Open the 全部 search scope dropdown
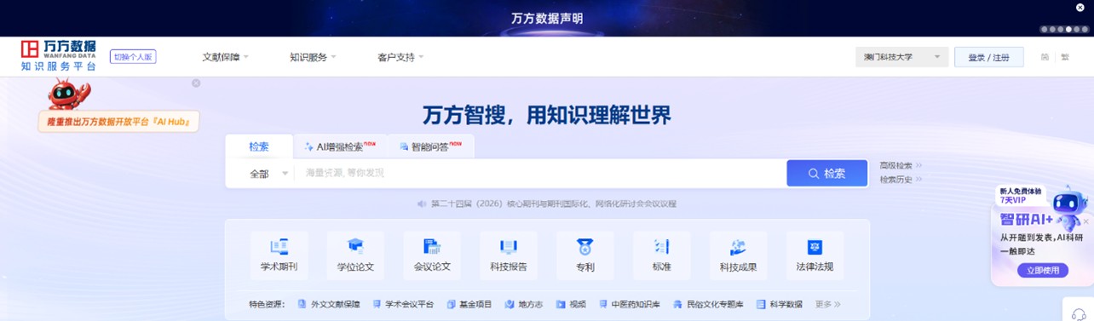This screenshot has height=321, width=1094. [268, 174]
